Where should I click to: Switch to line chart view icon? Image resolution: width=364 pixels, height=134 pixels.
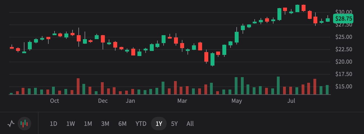click(11, 124)
